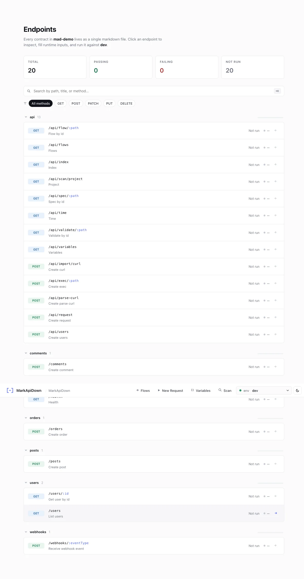Open the /api/flows endpoint path
This screenshot has width=304, height=579.
point(58,145)
